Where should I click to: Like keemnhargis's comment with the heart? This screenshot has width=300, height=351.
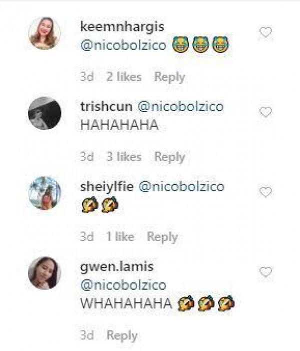click(x=265, y=33)
